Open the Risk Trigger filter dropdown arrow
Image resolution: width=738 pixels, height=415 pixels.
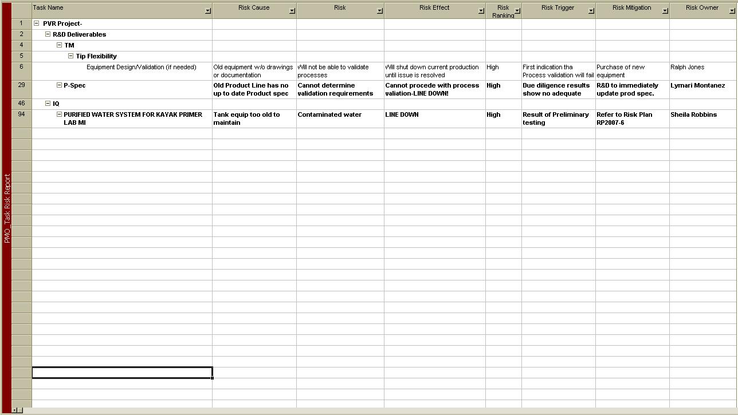tap(591, 11)
